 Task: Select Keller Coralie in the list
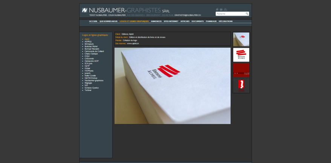click(90, 76)
